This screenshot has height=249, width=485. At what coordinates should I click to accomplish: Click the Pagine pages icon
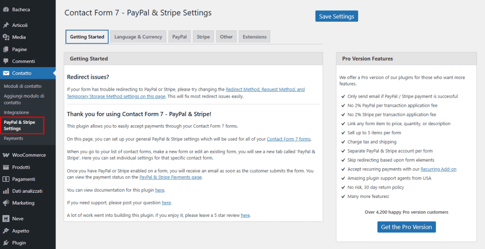[6, 49]
